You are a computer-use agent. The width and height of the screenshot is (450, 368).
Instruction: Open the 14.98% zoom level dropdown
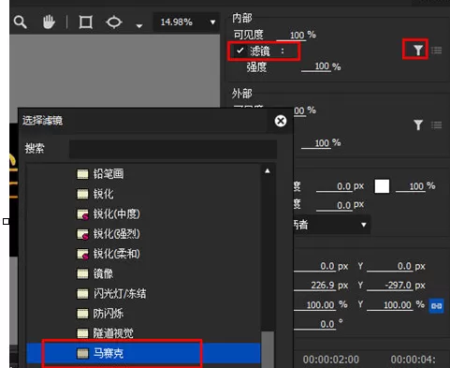pos(186,22)
